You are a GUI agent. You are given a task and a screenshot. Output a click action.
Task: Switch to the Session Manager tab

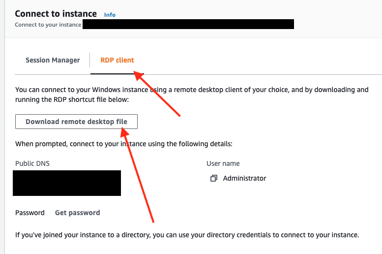pos(53,60)
